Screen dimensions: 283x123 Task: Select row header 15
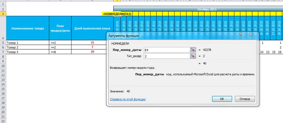tap(3, 89)
